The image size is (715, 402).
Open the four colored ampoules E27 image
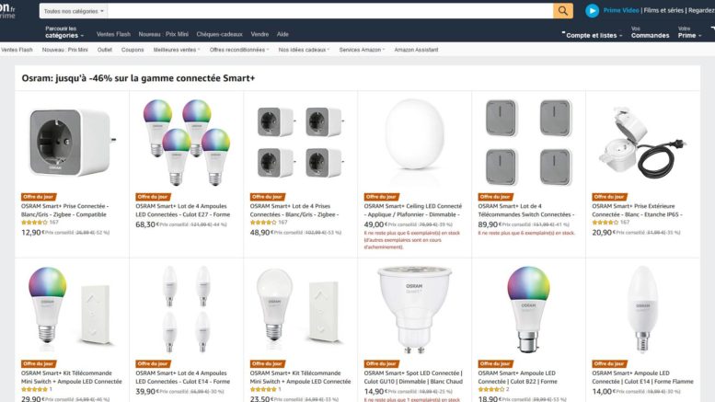pyautogui.click(x=187, y=143)
